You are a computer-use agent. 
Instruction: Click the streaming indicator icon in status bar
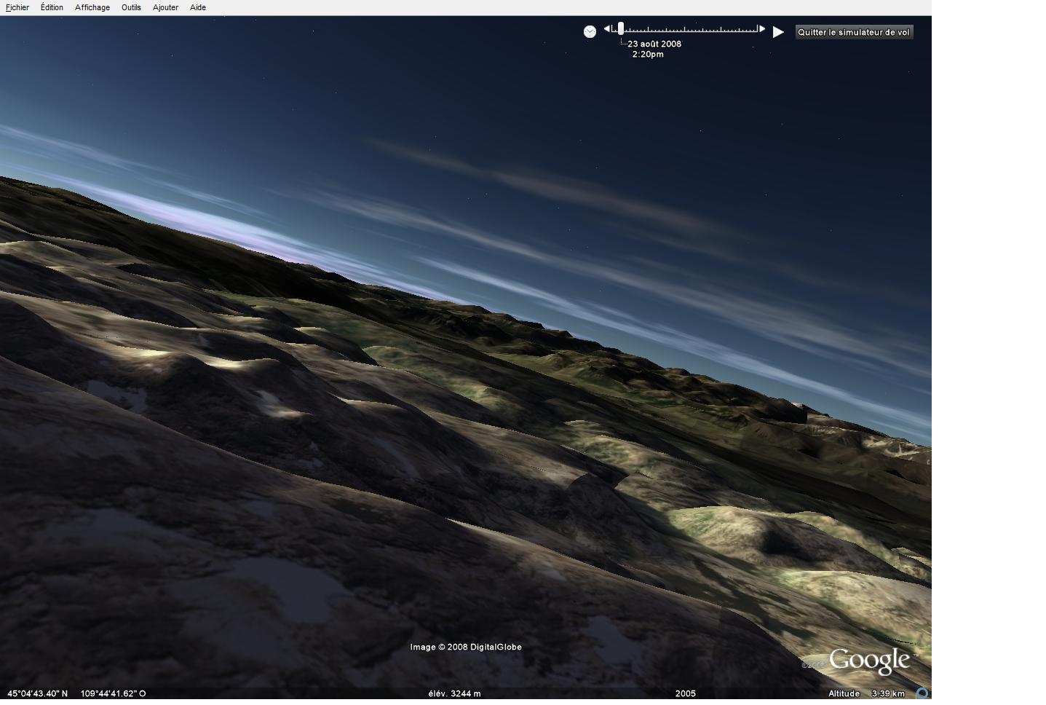point(922,693)
